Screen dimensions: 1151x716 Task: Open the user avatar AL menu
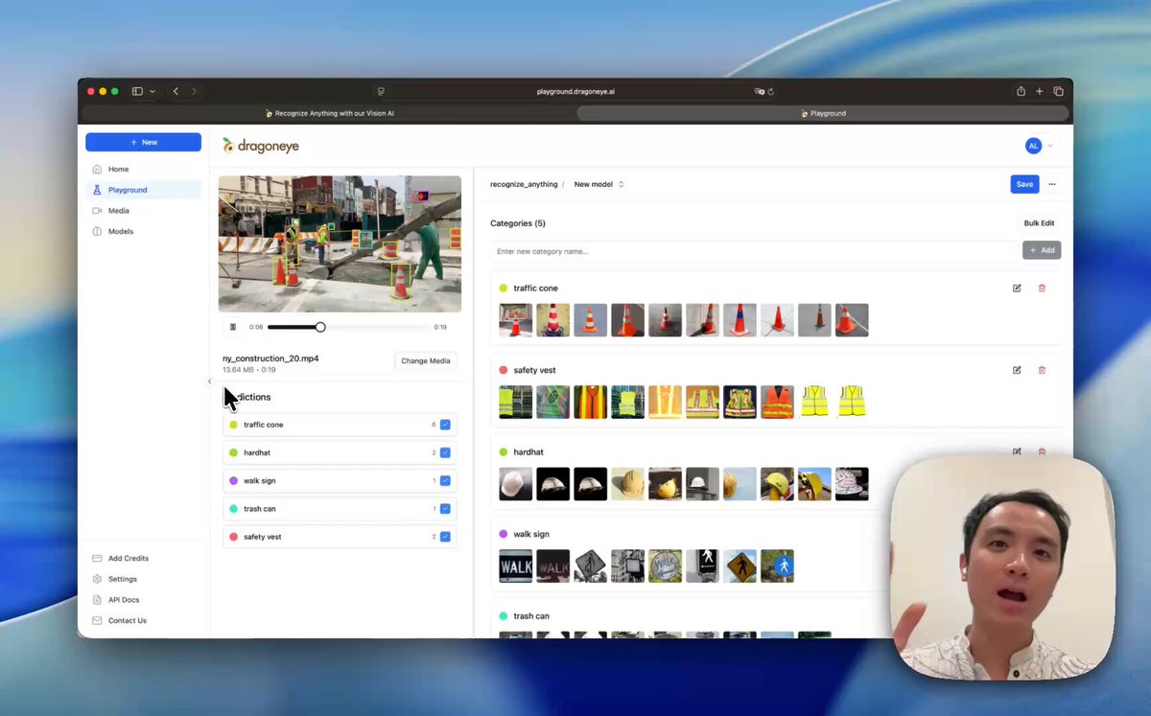click(x=1033, y=146)
